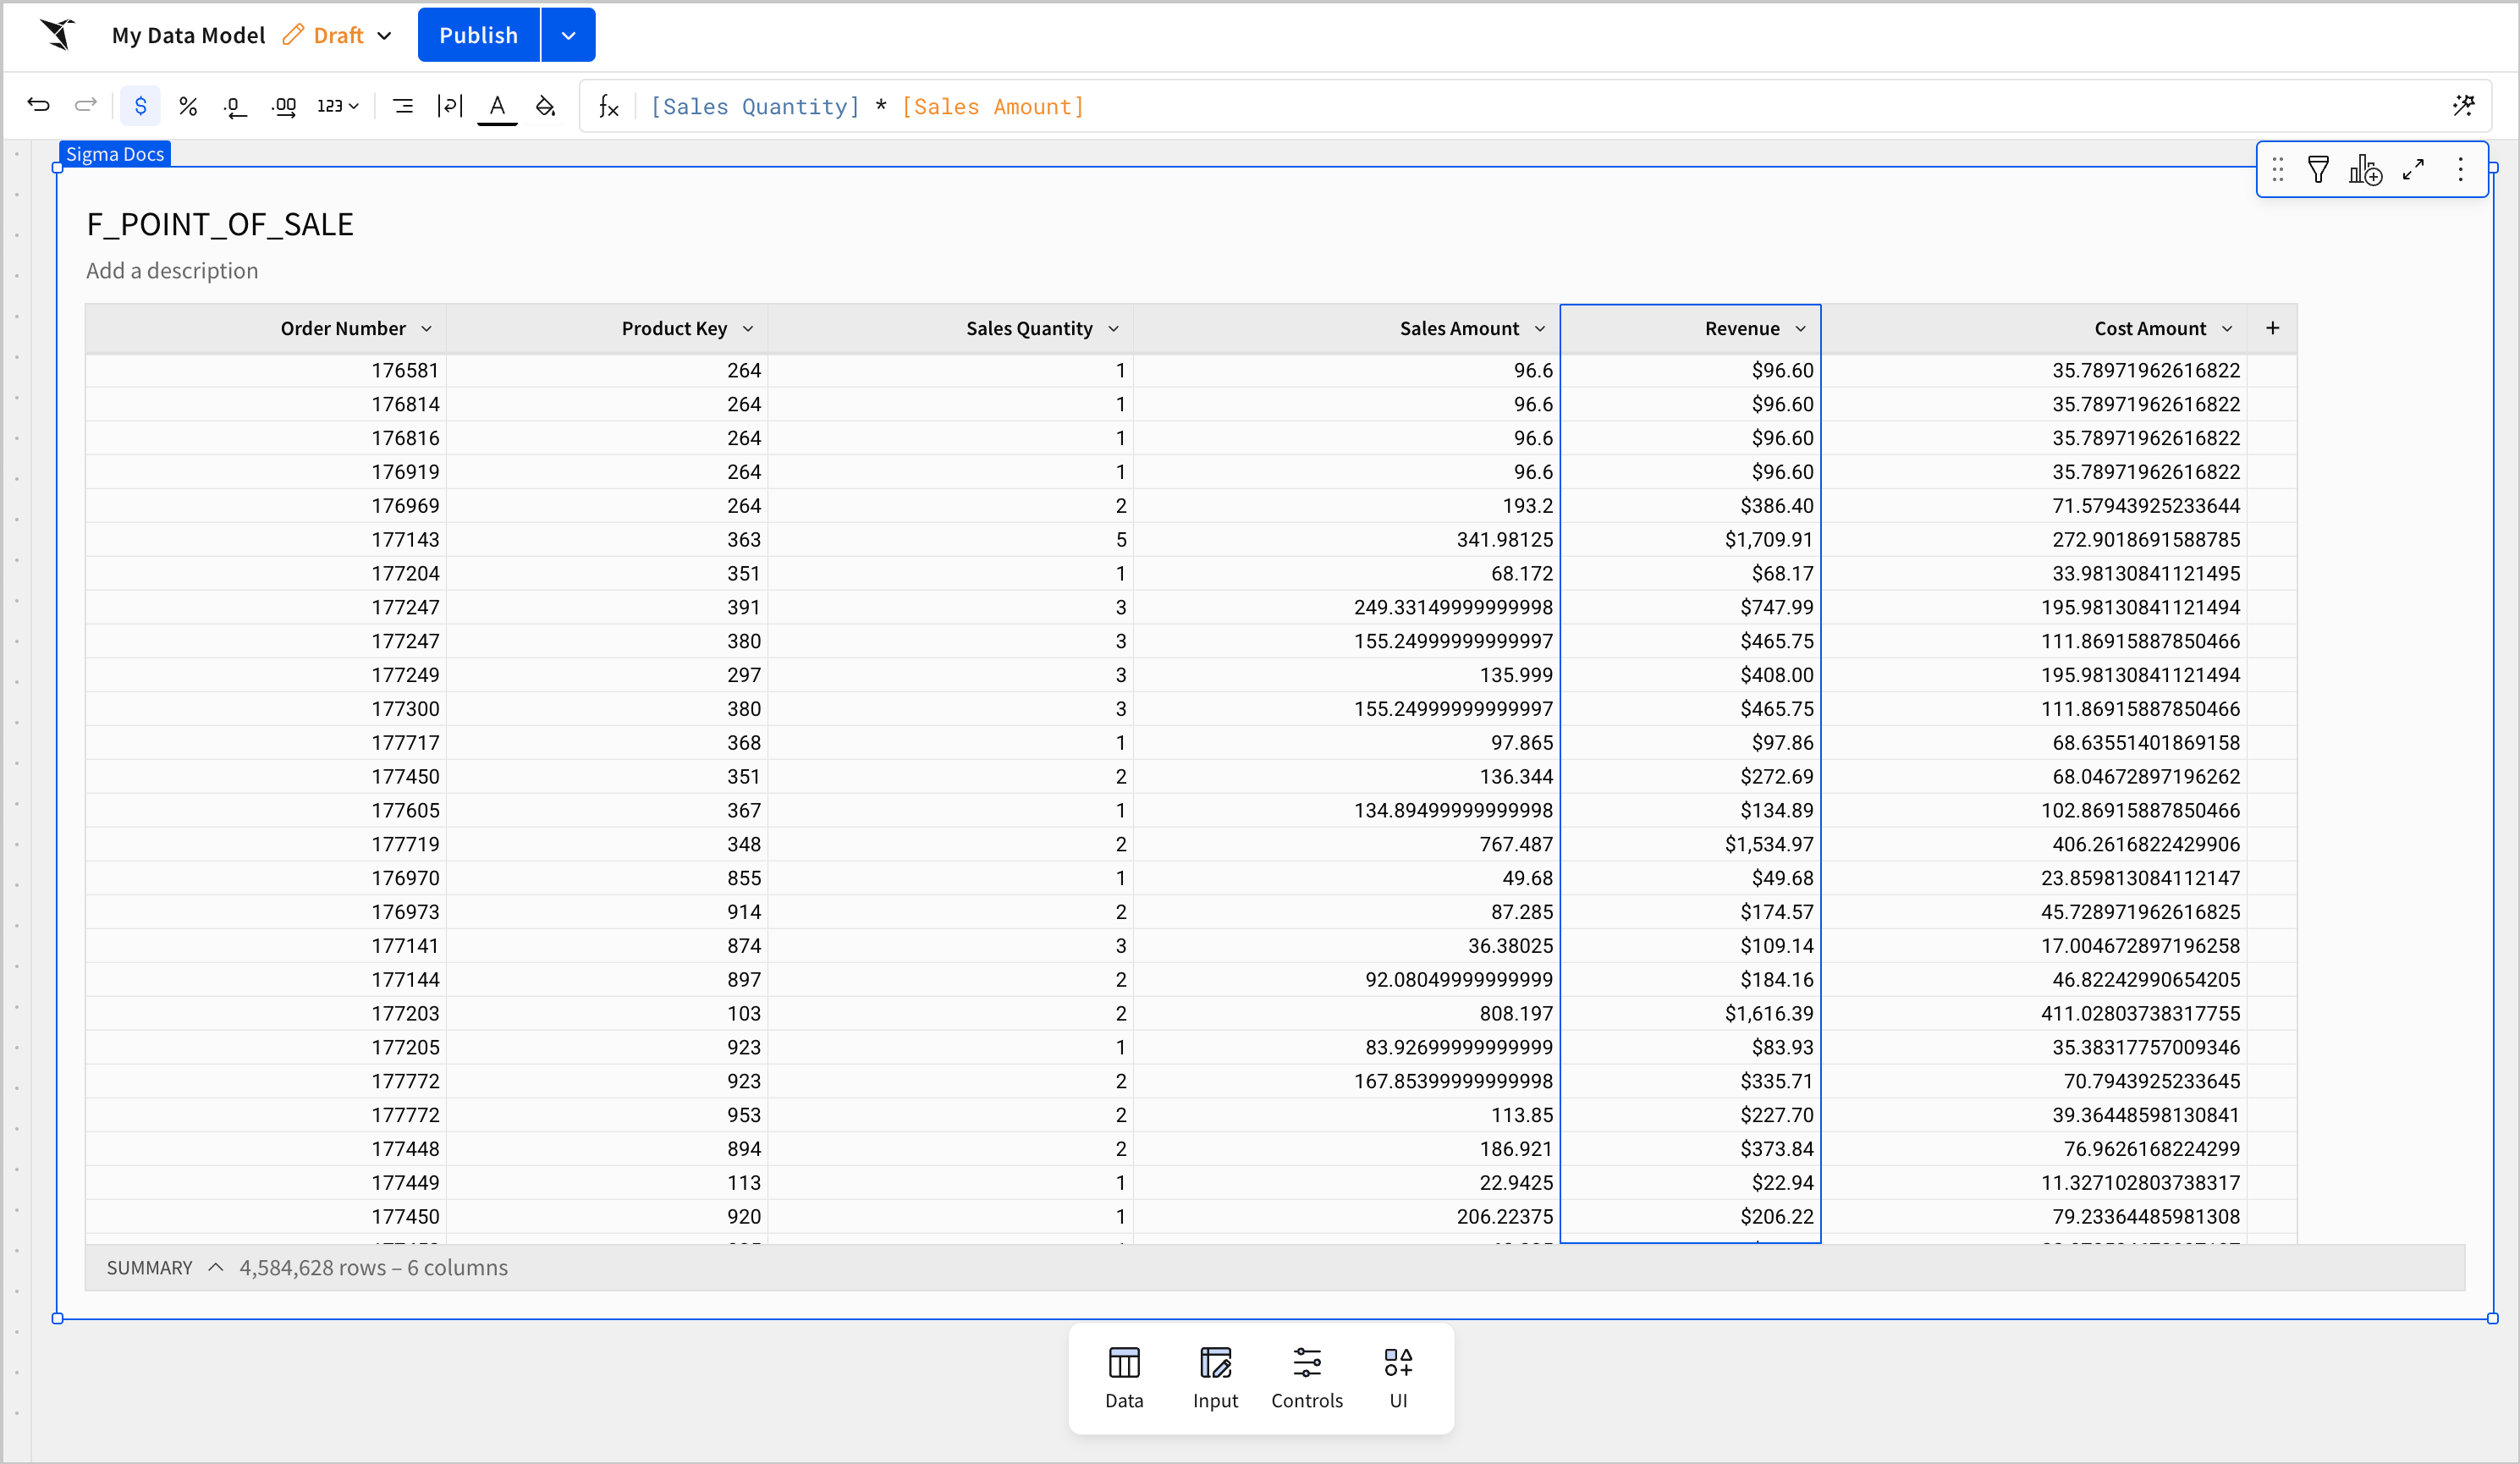The width and height of the screenshot is (2520, 1464).
Task: Open the Order Number column menu
Action: pos(427,329)
